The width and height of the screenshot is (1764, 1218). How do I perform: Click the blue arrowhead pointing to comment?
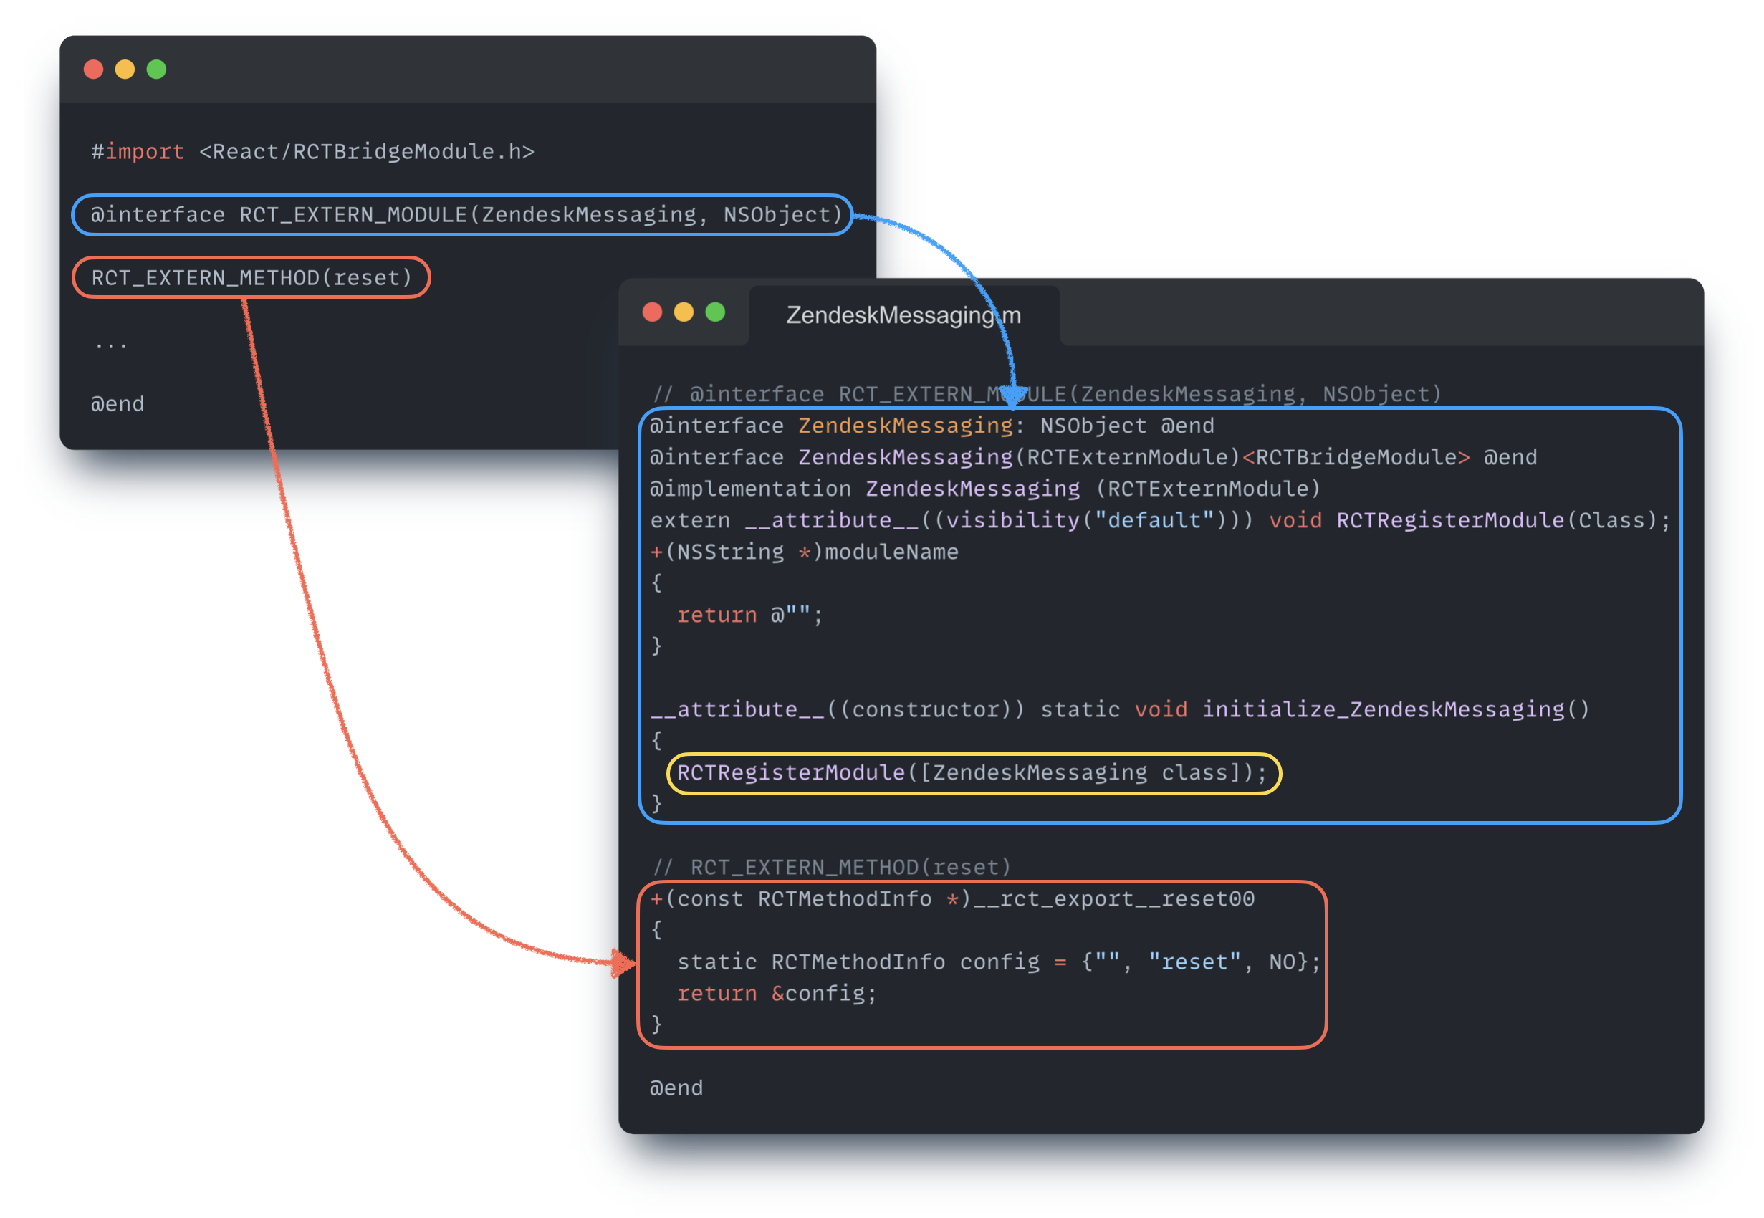pyautogui.click(x=1012, y=396)
